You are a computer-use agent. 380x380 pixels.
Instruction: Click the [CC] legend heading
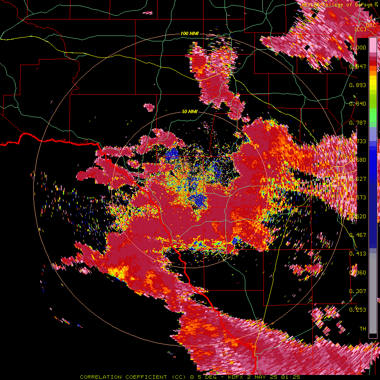(x=360, y=29)
